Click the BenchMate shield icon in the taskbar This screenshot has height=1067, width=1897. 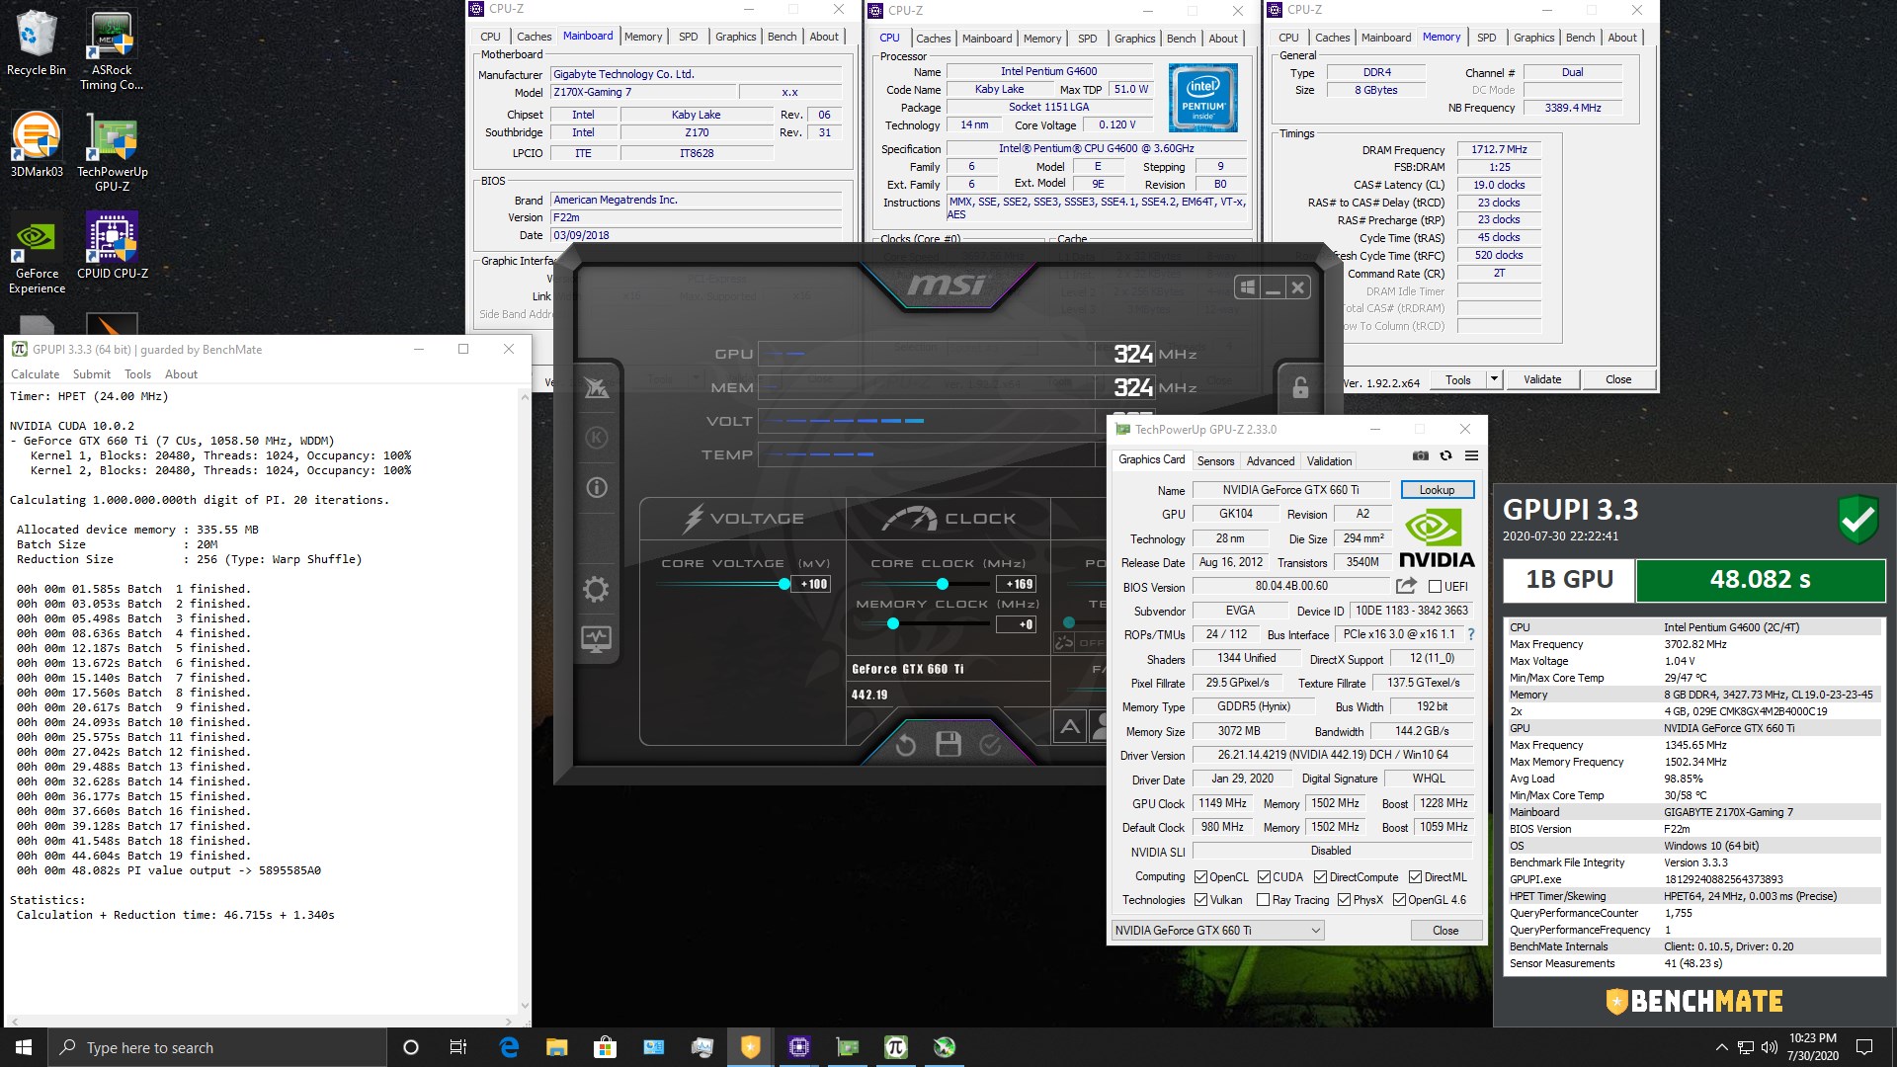(x=750, y=1047)
